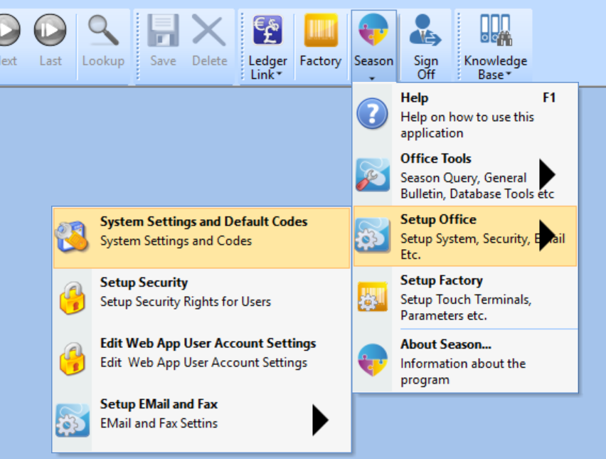Click the Delete X icon

pos(209,30)
